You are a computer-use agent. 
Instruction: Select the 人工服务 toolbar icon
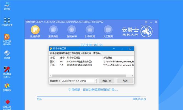pyautogui.click(x=108, y=32)
